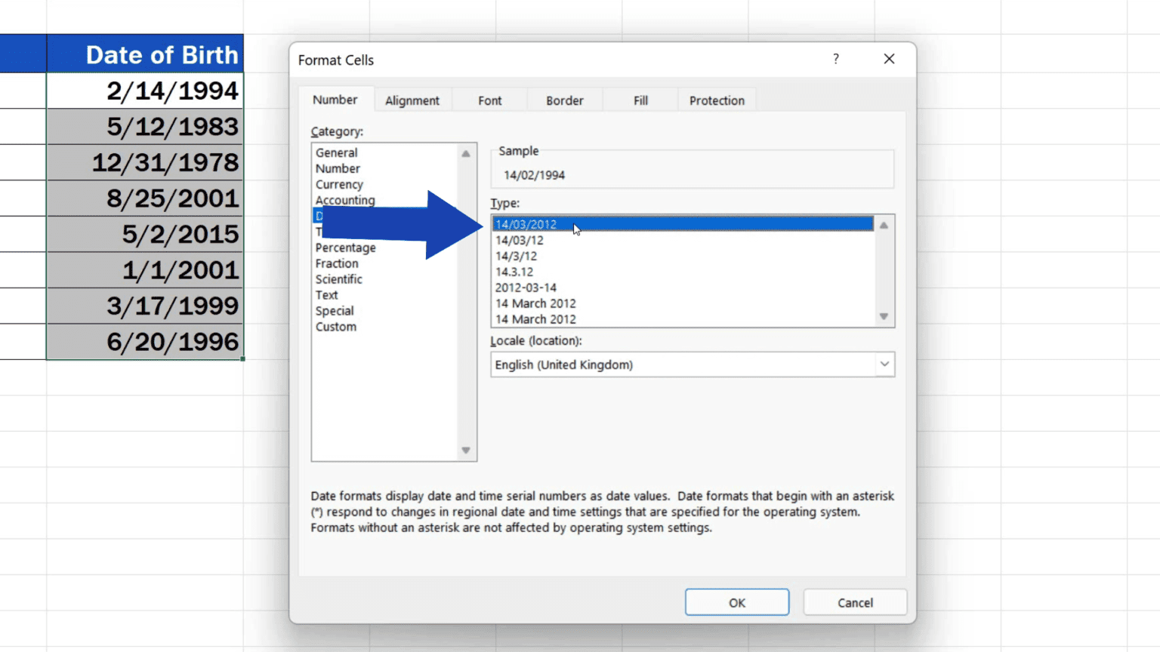Image resolution: width=1160 pixels, height=652 pixels.
Task: Select the Currency category
Action: coord(339,184)
